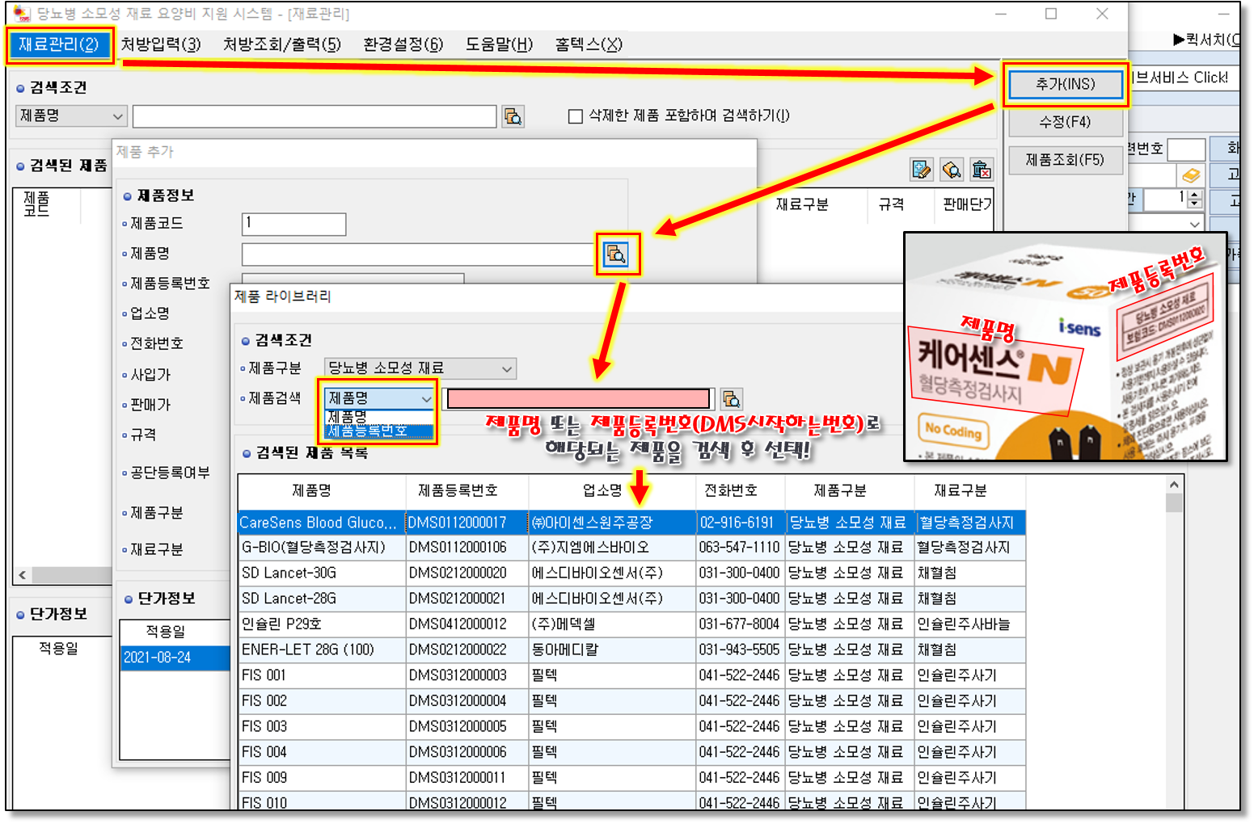Open the 처방조회/출력(5) menu
This screenshot has height=824, width=1254.
(281, 44)
